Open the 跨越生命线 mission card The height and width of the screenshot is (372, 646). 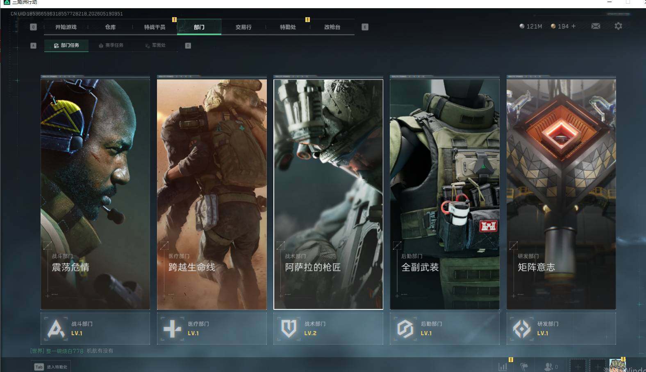tap(212, 194)
